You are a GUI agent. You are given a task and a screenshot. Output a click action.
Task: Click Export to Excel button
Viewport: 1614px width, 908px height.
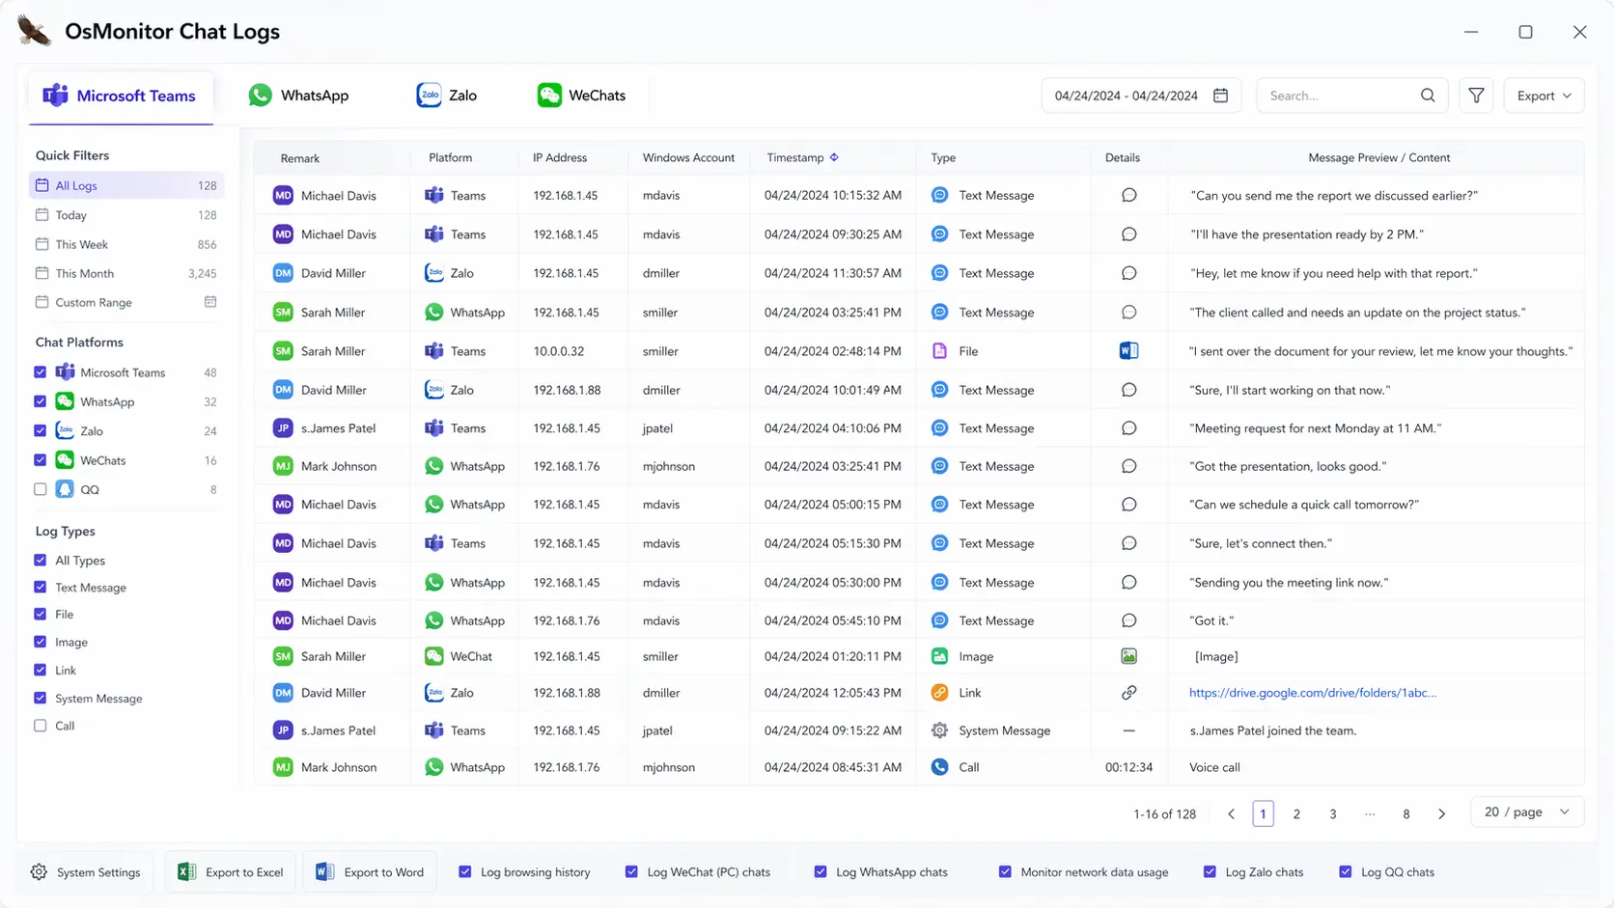point(231,872)
